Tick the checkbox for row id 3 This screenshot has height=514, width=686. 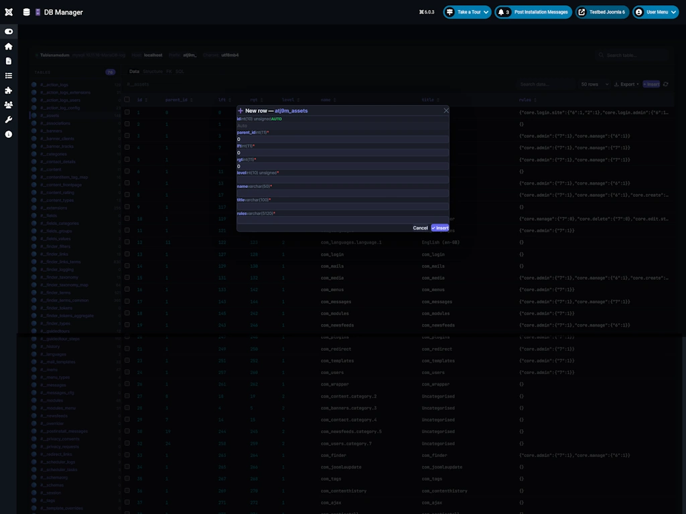[127, 136]
